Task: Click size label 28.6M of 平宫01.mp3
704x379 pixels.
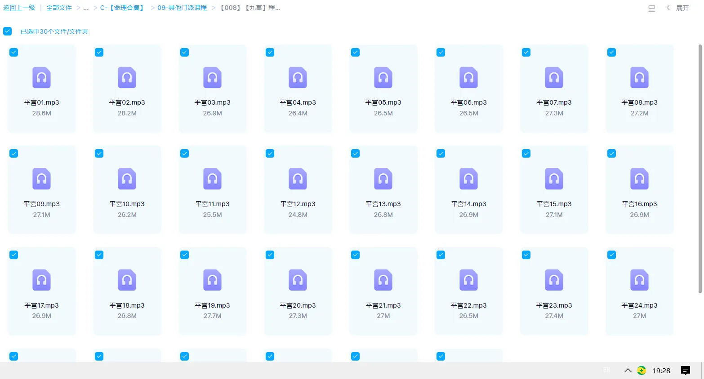Action: pyautogui.click(x=41, y=113)
